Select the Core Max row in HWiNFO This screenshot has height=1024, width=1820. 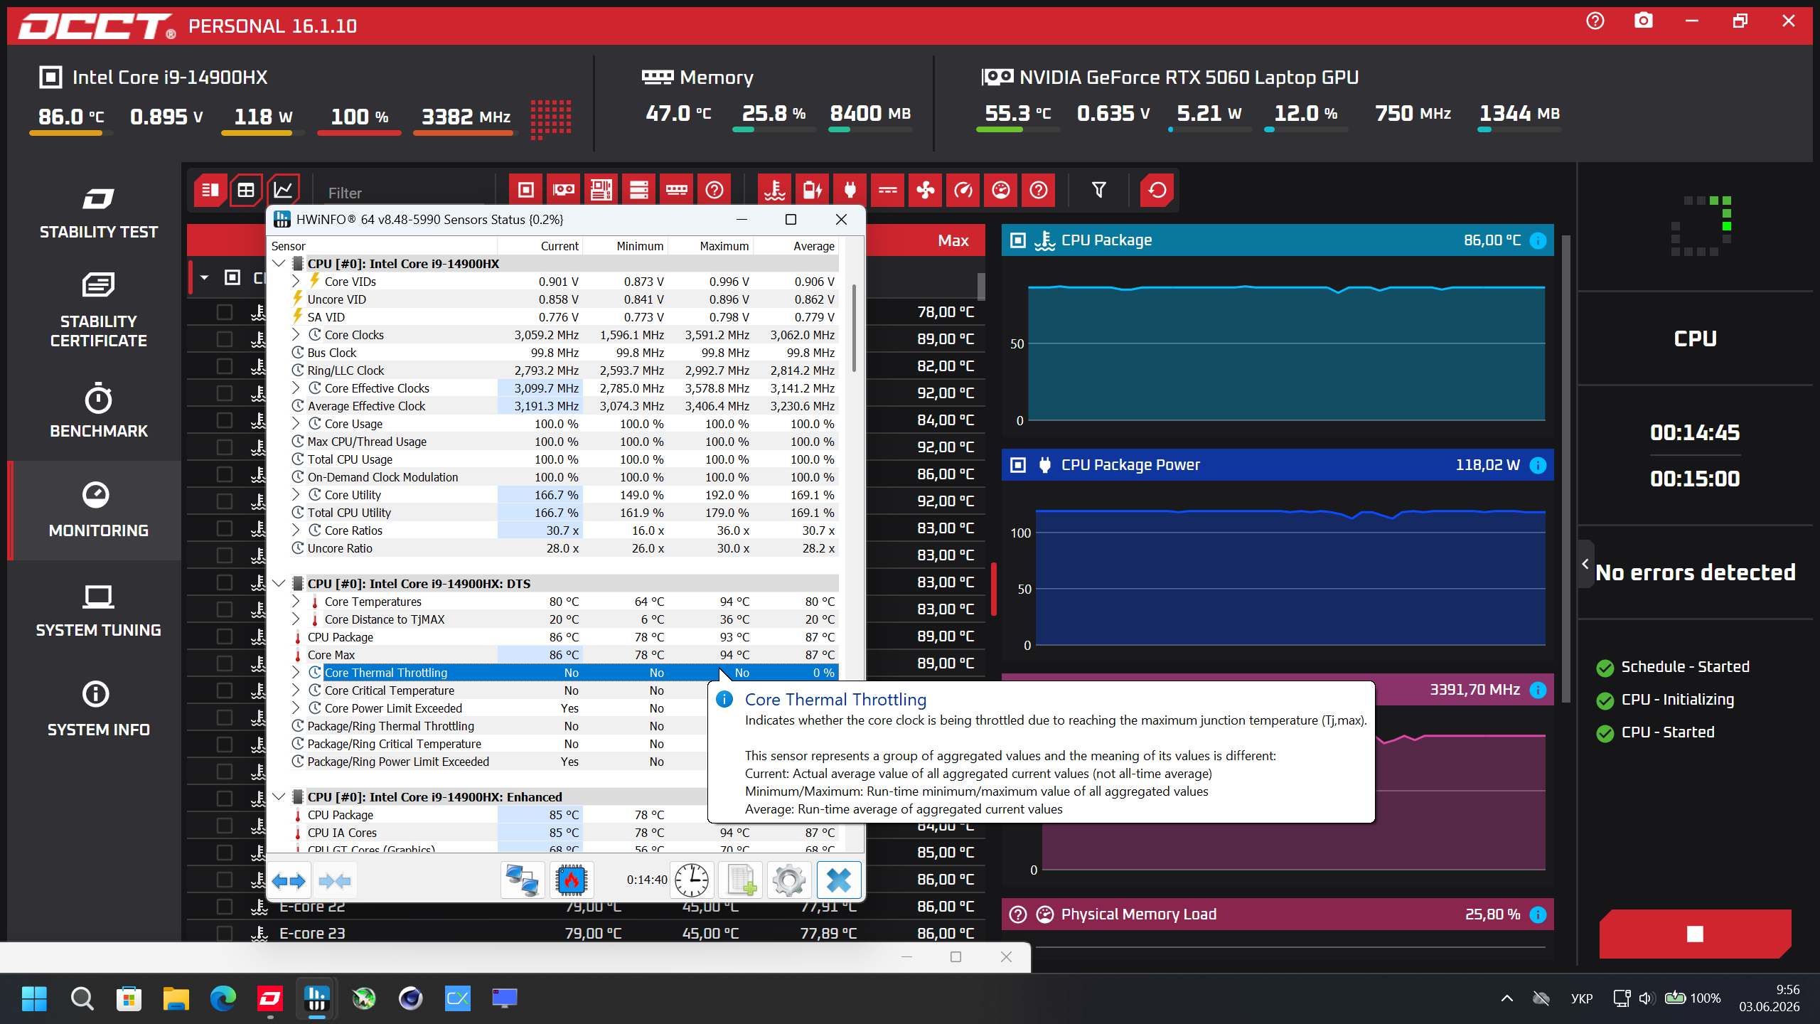tap(553, 655)
